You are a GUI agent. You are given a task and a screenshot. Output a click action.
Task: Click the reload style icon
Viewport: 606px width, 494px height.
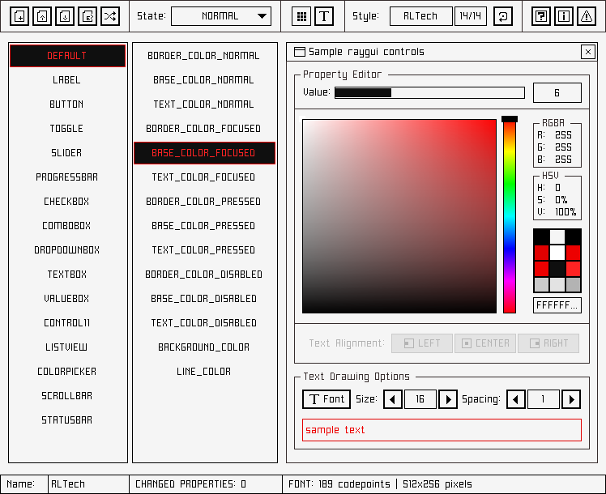coord(503,16)
